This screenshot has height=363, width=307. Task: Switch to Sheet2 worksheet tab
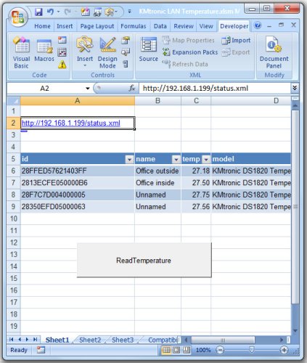pos(90,340)
